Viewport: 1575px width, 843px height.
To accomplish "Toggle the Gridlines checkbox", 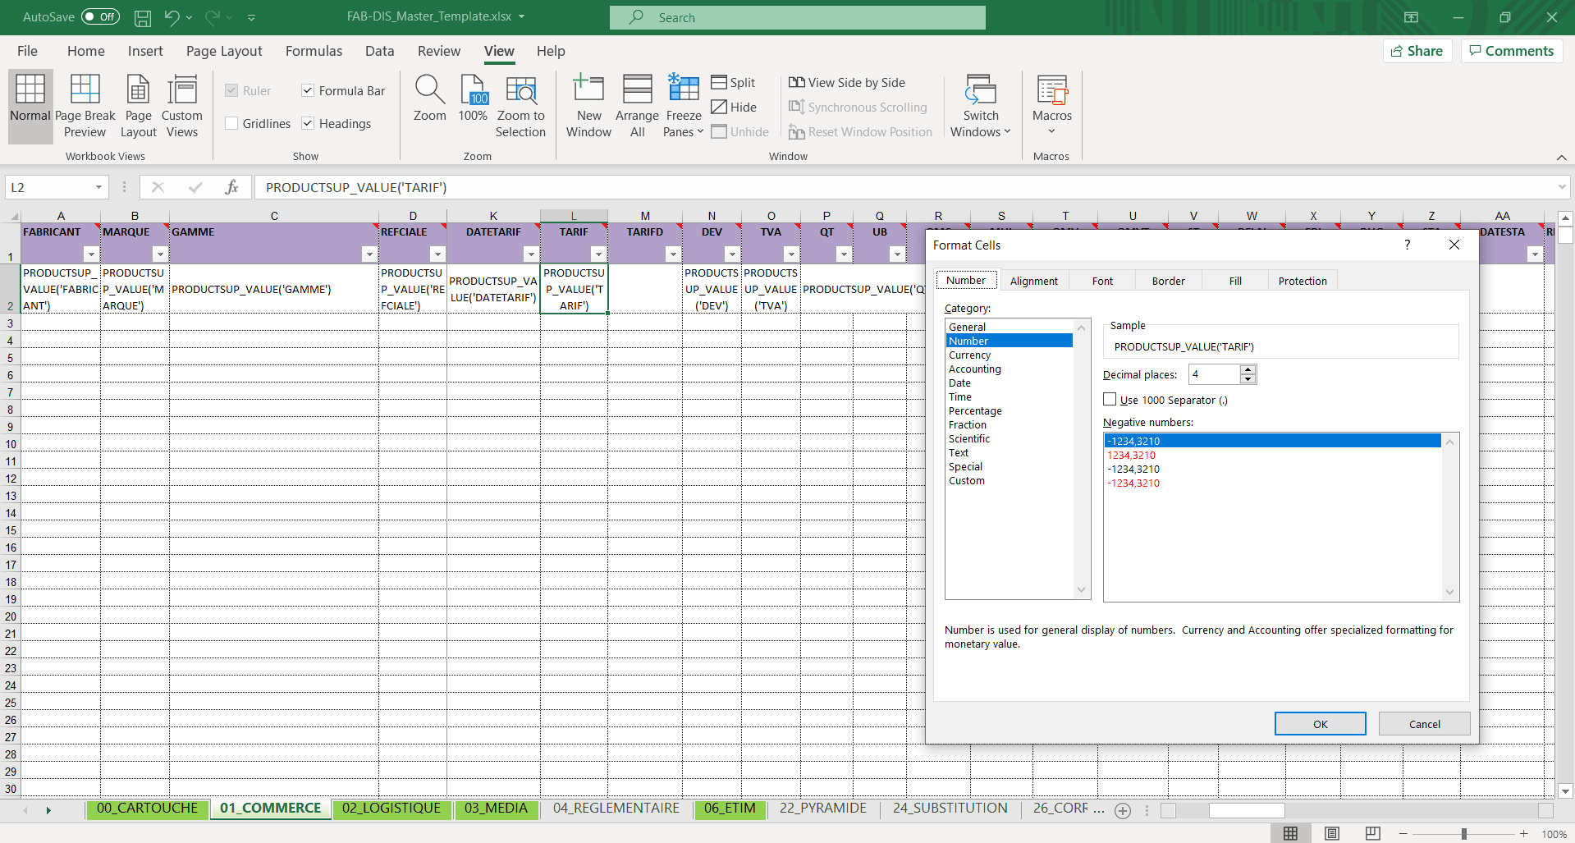I will click(232, 123).
